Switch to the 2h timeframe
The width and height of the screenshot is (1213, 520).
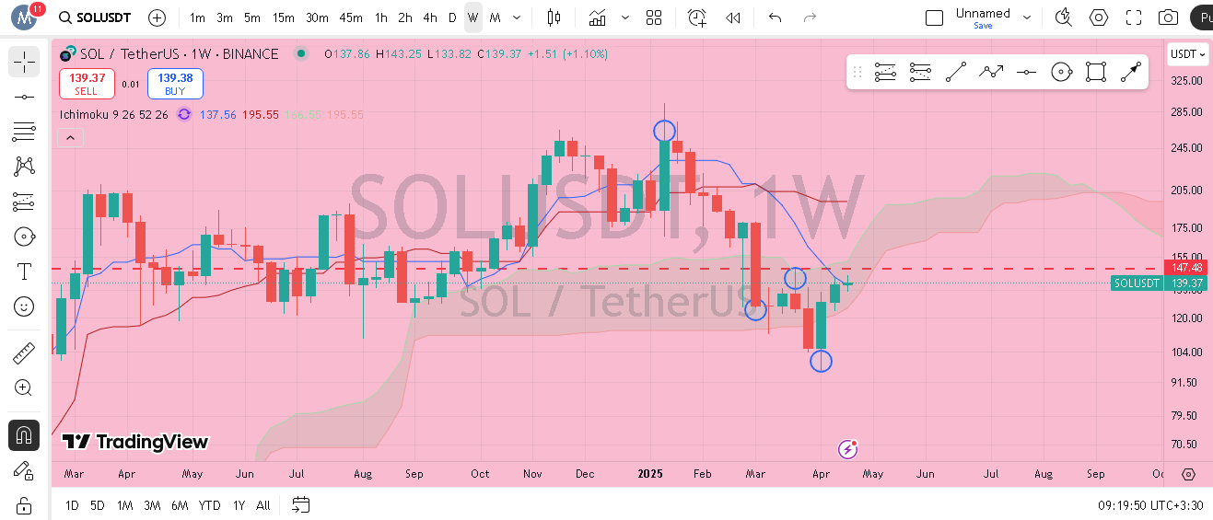[x=406, y=17]
